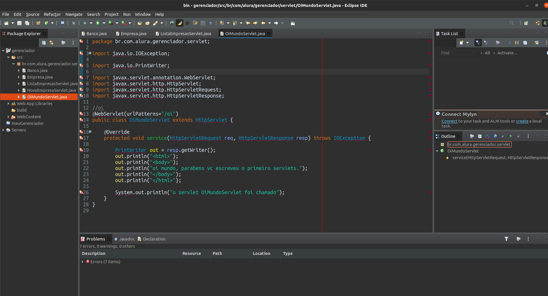This screenshot has width=548, height=296.
Task: Expand the Servers project node
Action: click(x=3, y=130)
